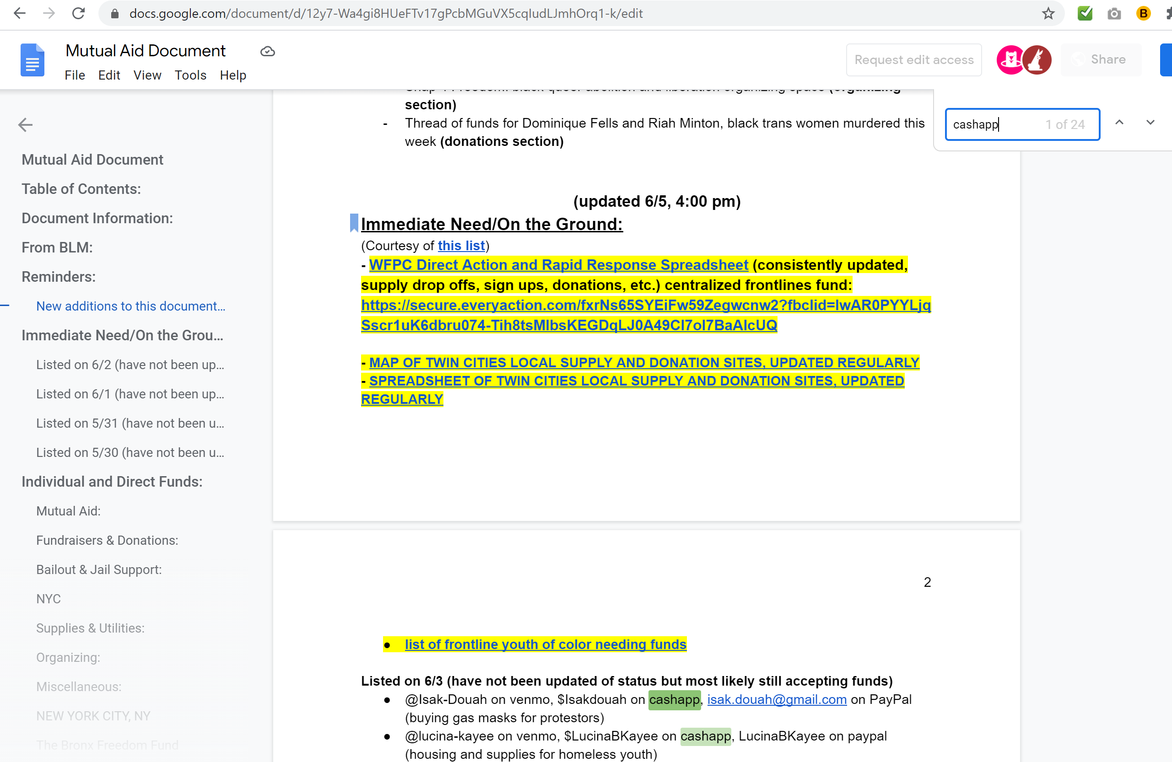Open the green checkmark browser extension
Image resolution: width=1172 pixels, height=762 pixels.
point(1085,13)
